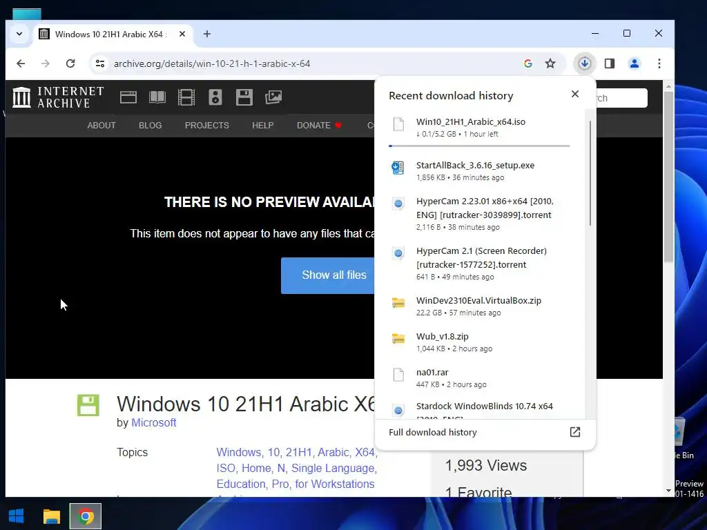
Task: Click the HyperCam 2.1 torrent file icon
Action: [x=398, y=253]
